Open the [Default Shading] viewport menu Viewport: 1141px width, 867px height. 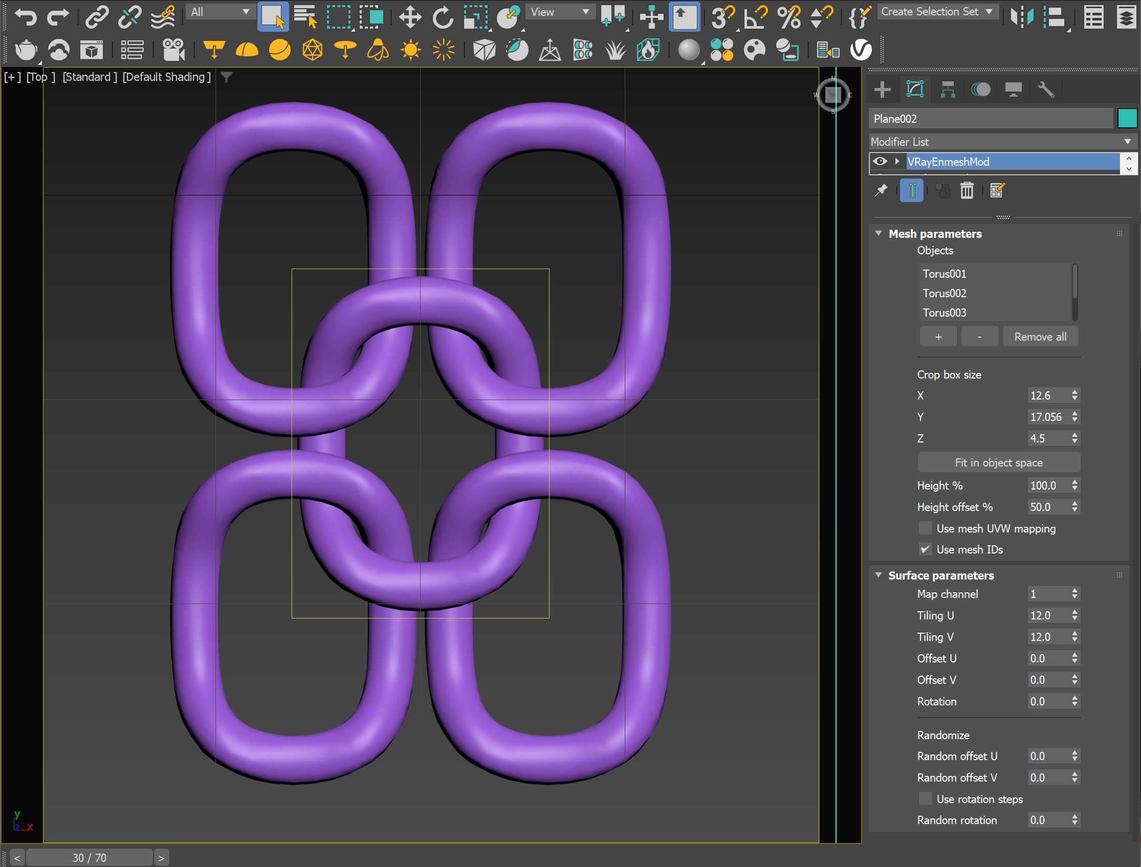[166, 77]
